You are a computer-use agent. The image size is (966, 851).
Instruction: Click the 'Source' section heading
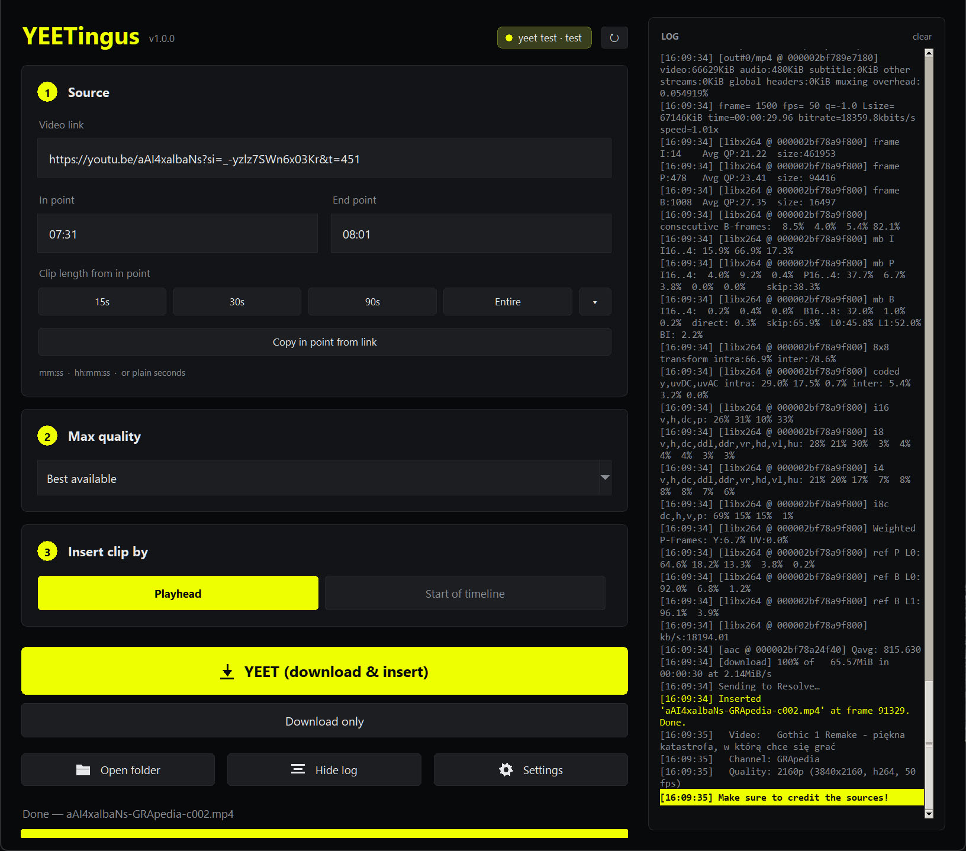coord(88,92)
